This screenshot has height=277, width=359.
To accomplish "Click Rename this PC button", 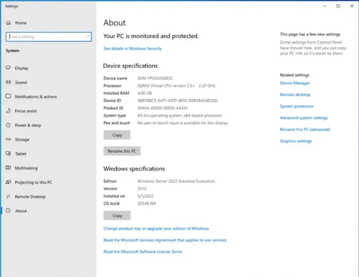I will click(122, 151).
